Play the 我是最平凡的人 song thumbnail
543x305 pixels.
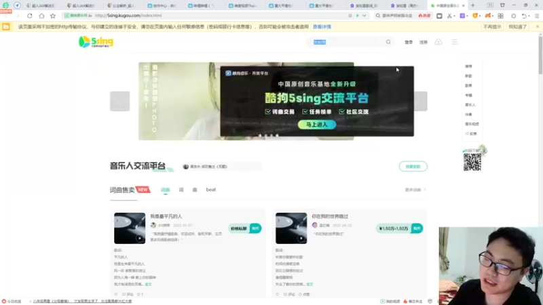pyautogui.click(x=130, y=228)
